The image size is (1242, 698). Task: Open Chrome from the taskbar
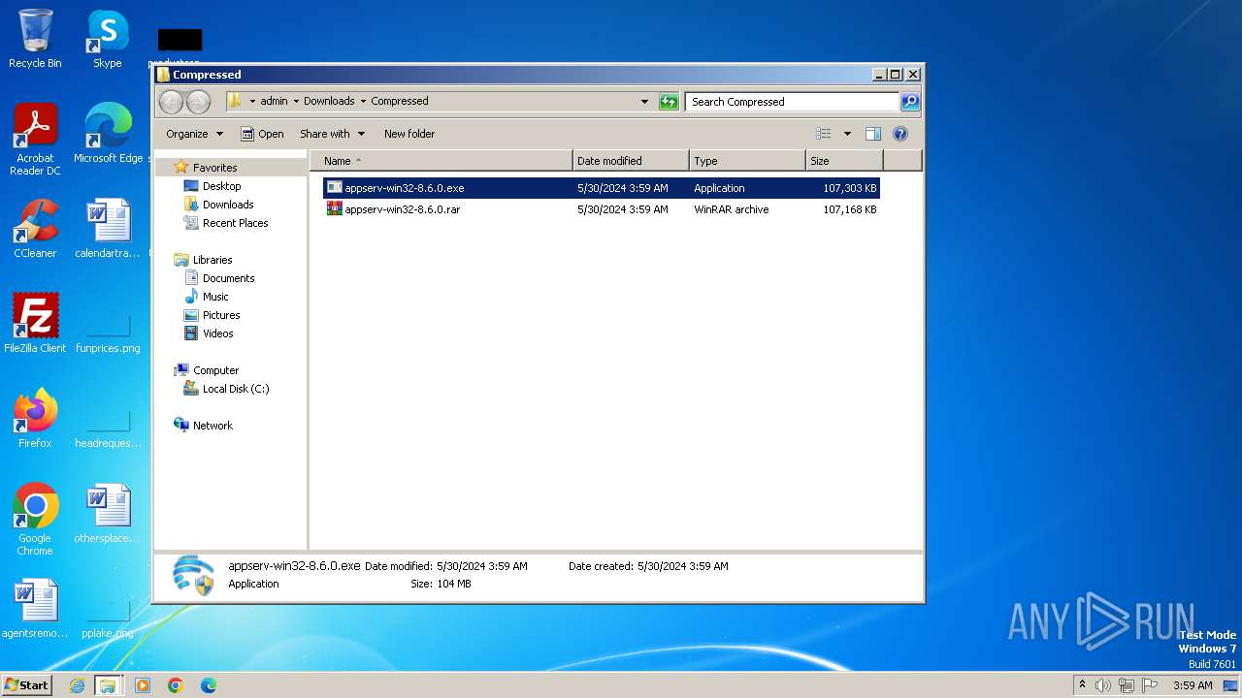(x=176, y=685)
